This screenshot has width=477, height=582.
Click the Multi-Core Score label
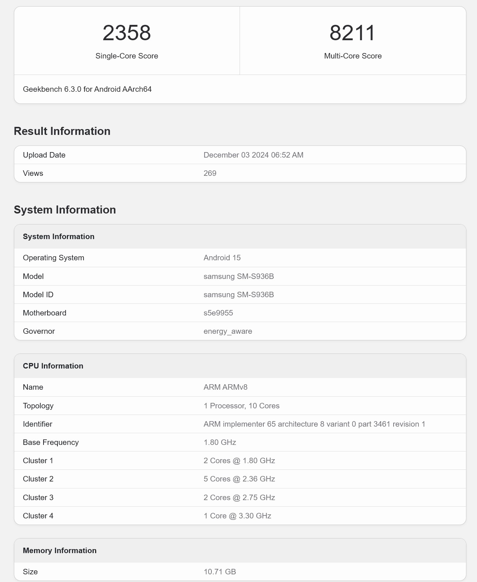pyautogui.click(x=353, y=56)
